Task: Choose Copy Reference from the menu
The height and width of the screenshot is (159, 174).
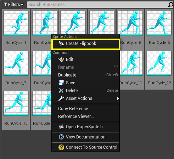Action: 86,109
